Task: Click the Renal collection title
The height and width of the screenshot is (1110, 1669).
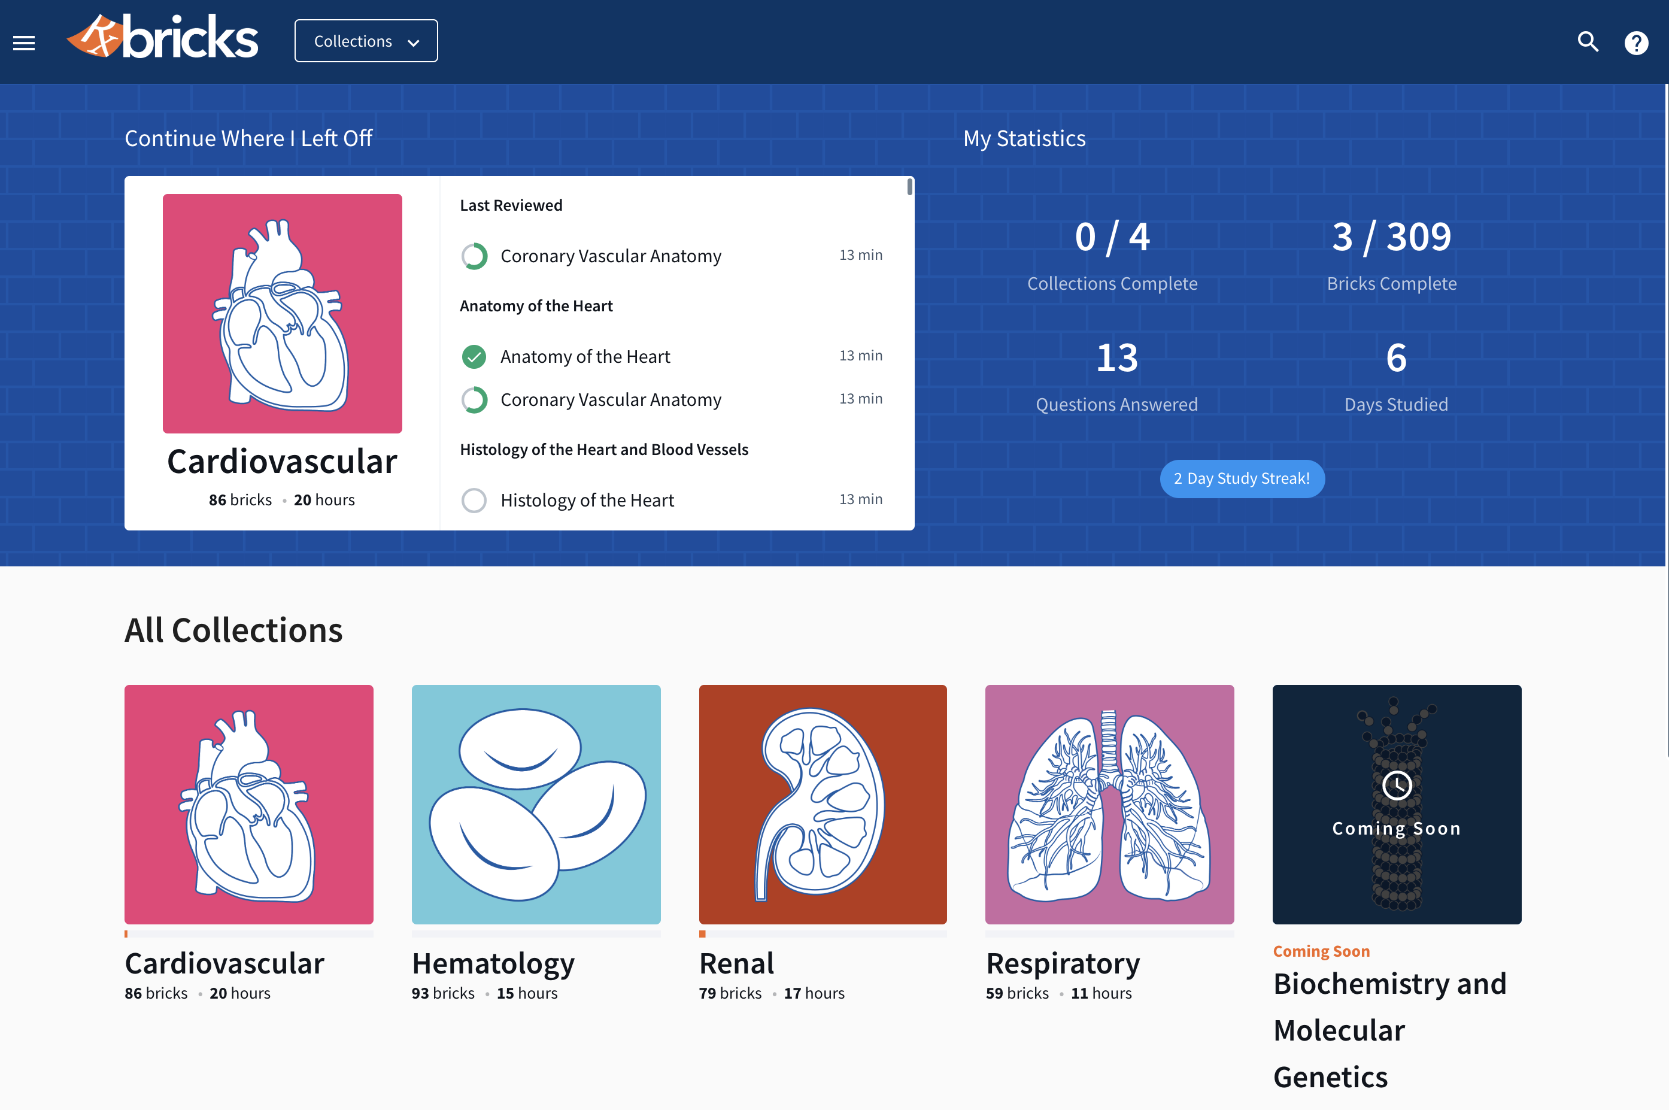Action: pos(736,963)
